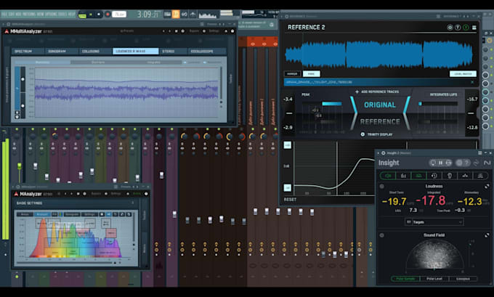Screen dimensions: 494x297
Task: Click the tempo display field
Action: [119, 15]
